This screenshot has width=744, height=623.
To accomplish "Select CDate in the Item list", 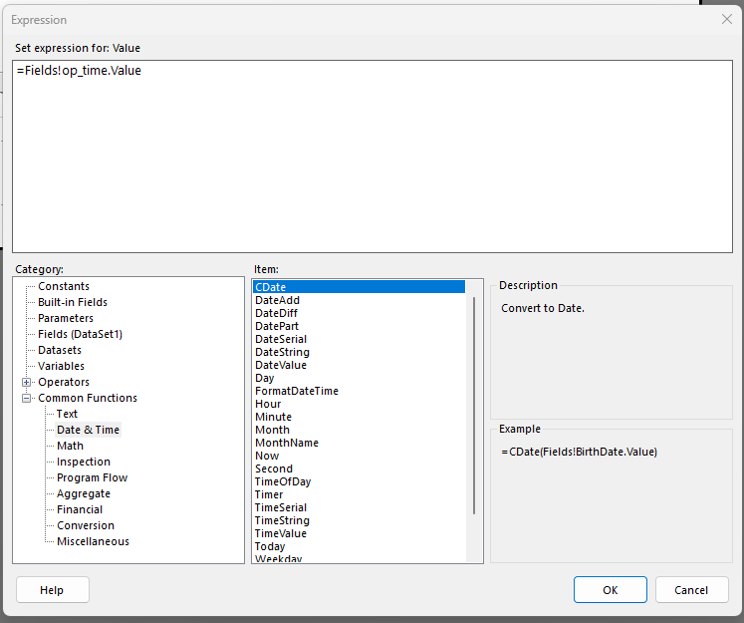I will [360, 287].
